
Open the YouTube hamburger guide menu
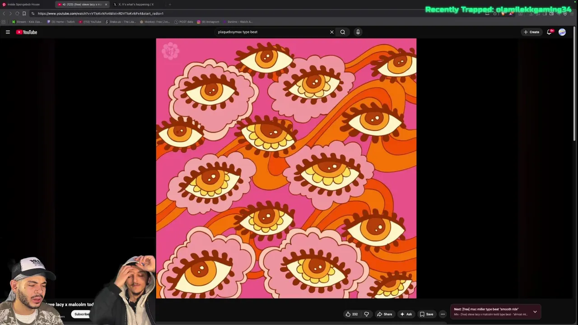point(8,32)
